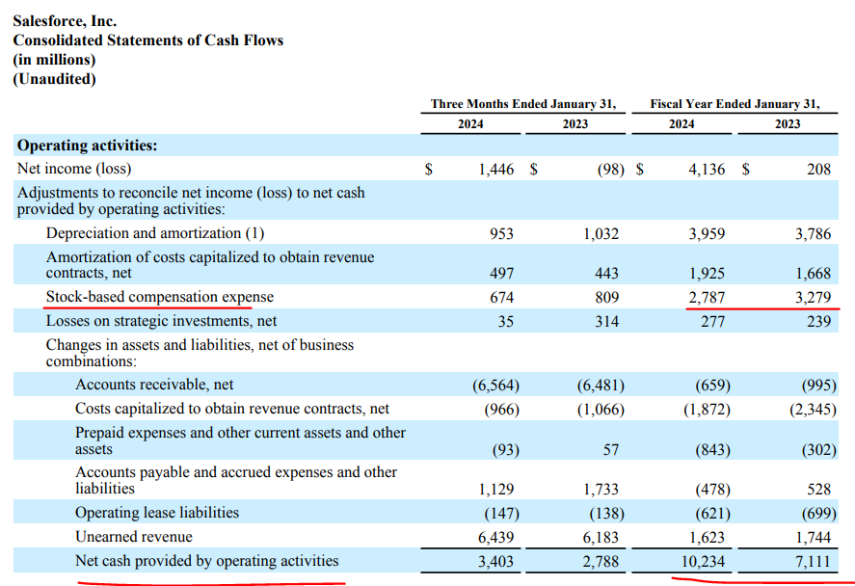This screenshot has width=855, height=586.
Task: Click the Depreciation and amortization (1) label
Action: (155, 233)
